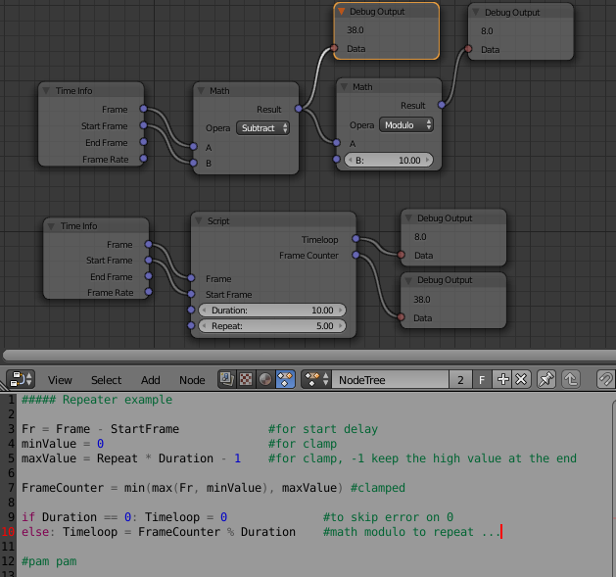Click End Frame socket of lower Time Info
This screenshot has height=577, width=616.
pyautogui.click(x=148, y=276)
